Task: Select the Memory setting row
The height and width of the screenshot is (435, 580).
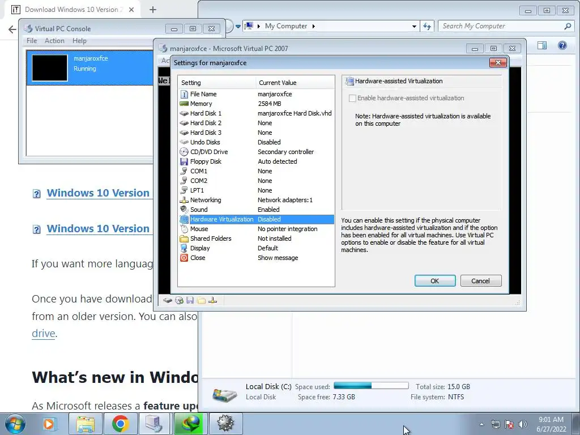Action: [256, 104]
